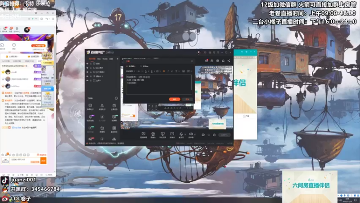Add video playback source from bottom bar
The width and height of the screenshot is (360, 203).
pos(172,135)
